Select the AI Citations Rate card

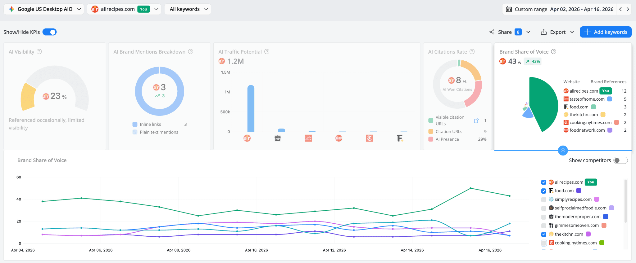[457, 96]
